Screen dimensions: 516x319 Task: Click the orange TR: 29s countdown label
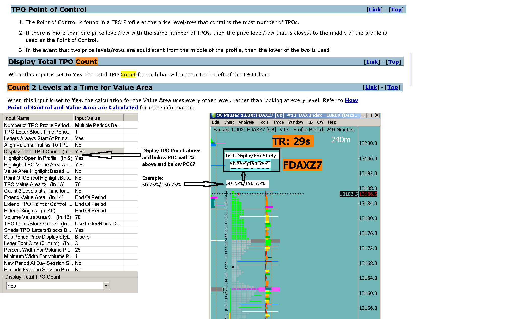pos(293,141)
